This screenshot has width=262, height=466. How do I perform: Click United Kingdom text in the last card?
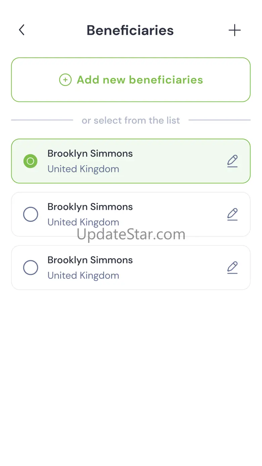pyautogui.click(x=83, y=276)
